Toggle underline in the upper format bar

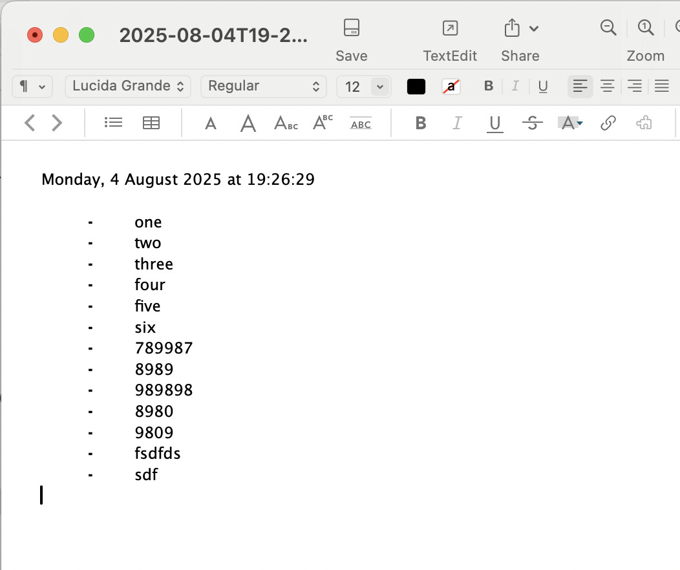coord(543,86)
